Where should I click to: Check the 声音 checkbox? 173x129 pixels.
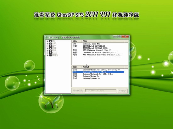50,48
